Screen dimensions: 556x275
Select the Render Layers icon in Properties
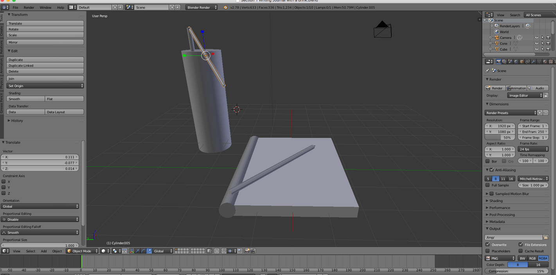(505, 61)
